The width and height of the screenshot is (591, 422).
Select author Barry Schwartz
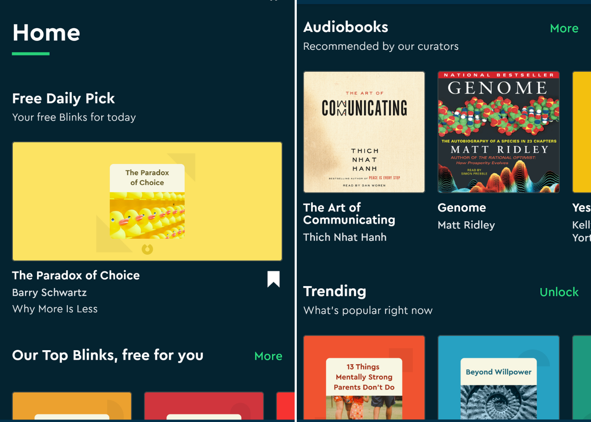pos(49,292)
